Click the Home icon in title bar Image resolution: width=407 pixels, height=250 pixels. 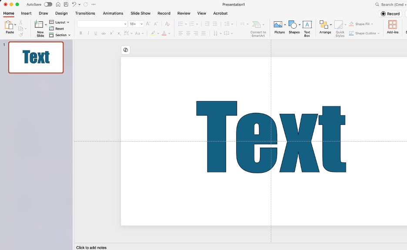[58, 4]
